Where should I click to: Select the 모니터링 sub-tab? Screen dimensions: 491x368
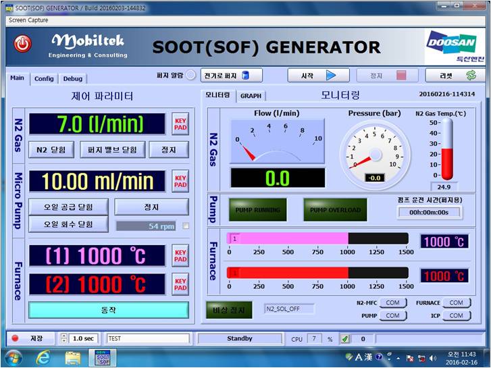217,95
